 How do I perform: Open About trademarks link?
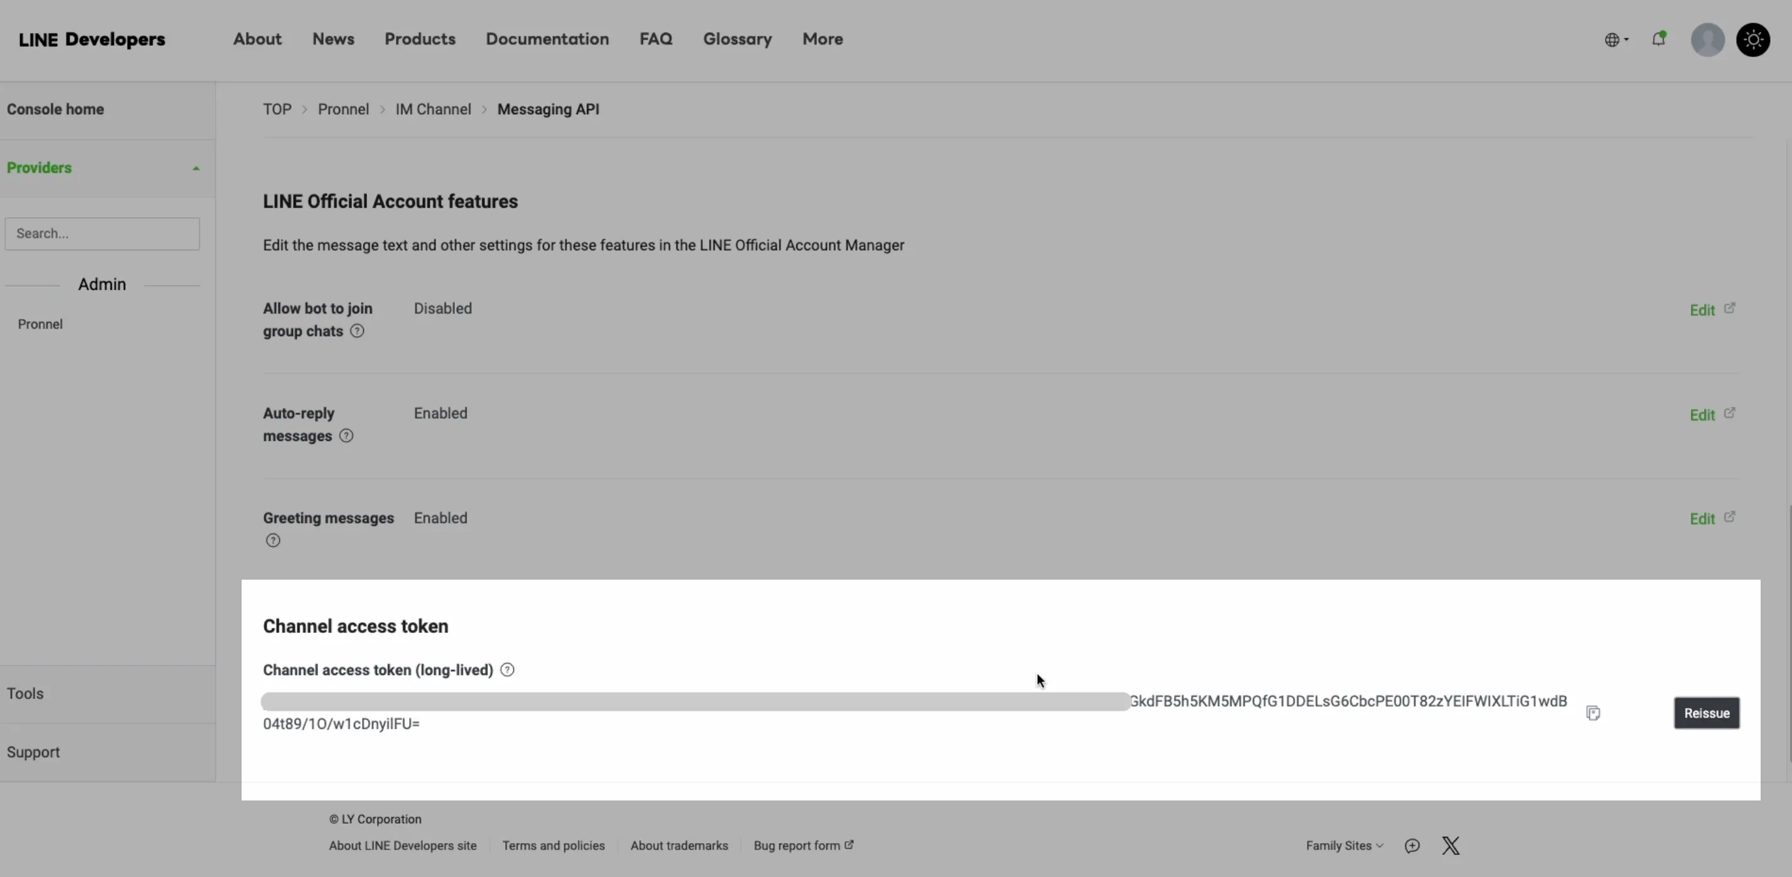pyautogui.click(x=680, y=846)
